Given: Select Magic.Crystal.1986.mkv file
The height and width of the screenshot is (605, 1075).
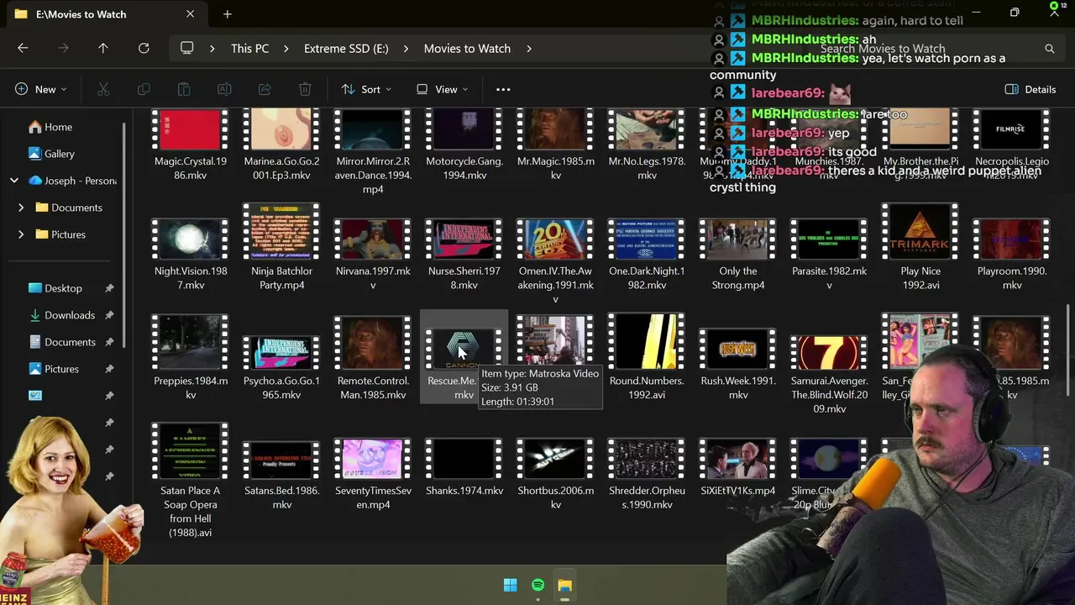Looking at the screenshot, I should tap(191, 143).
